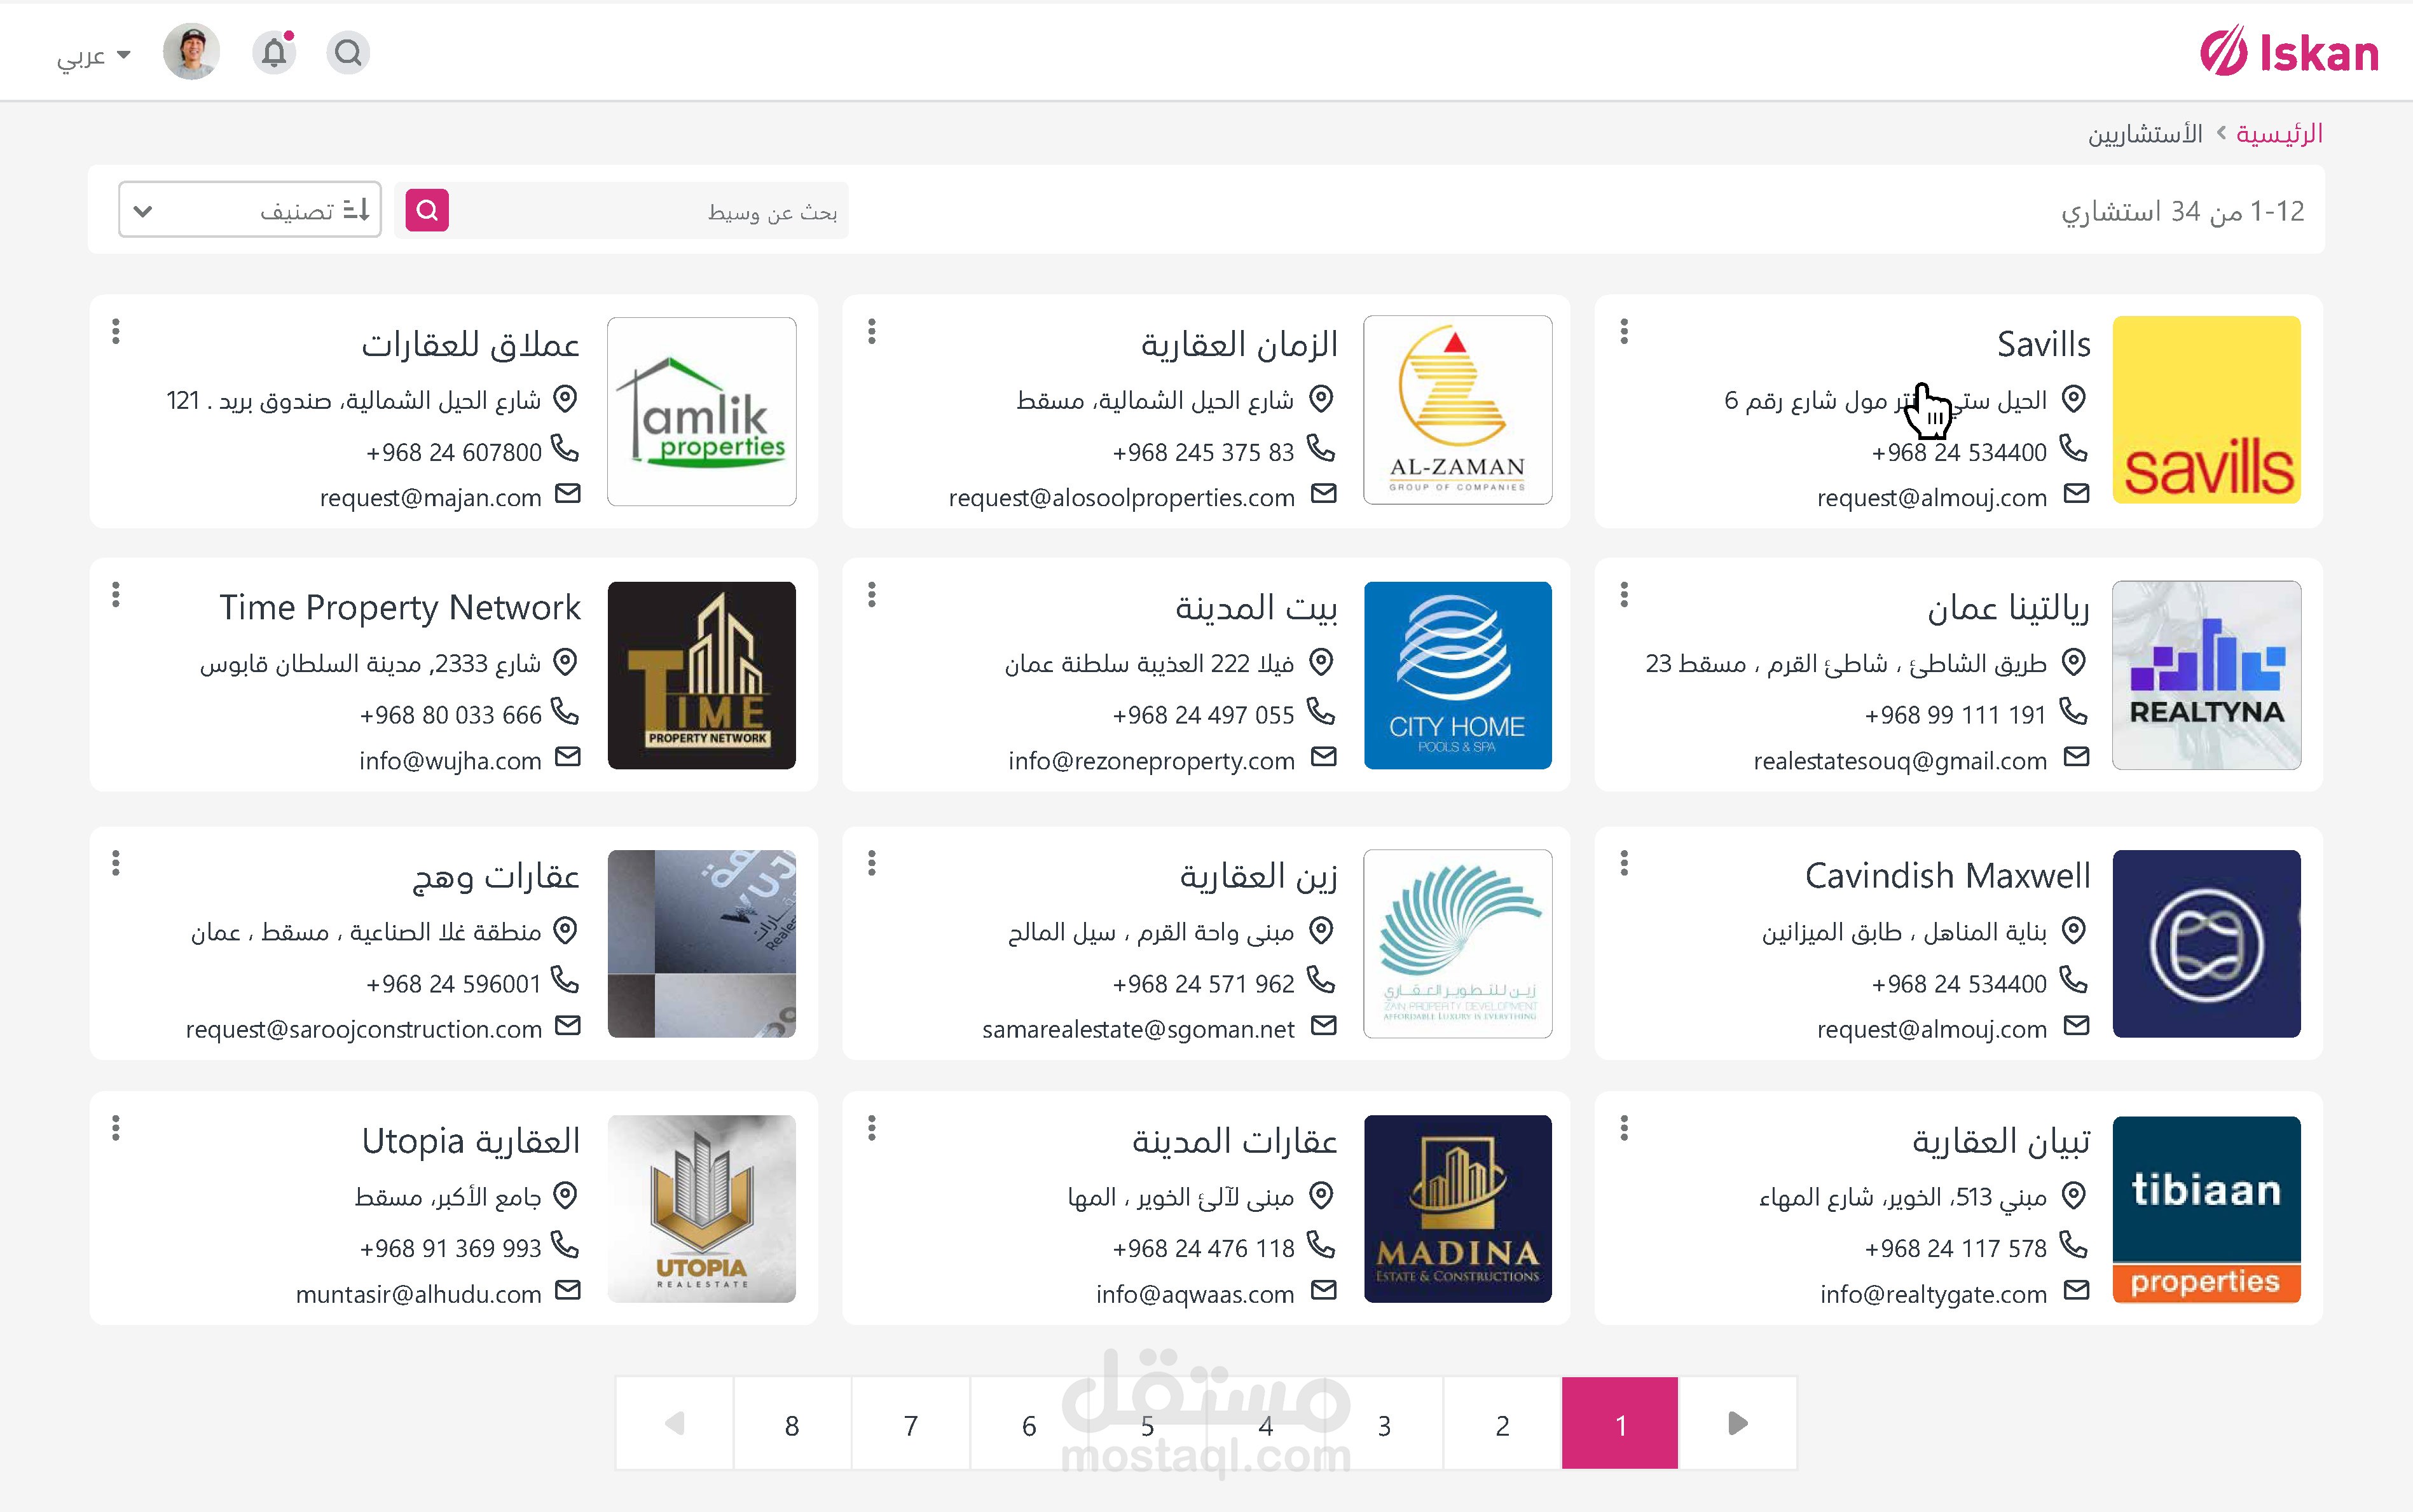The image size is (2413, 1512).
Task: Go to pagination page 2
Action: [1502, 1424]
